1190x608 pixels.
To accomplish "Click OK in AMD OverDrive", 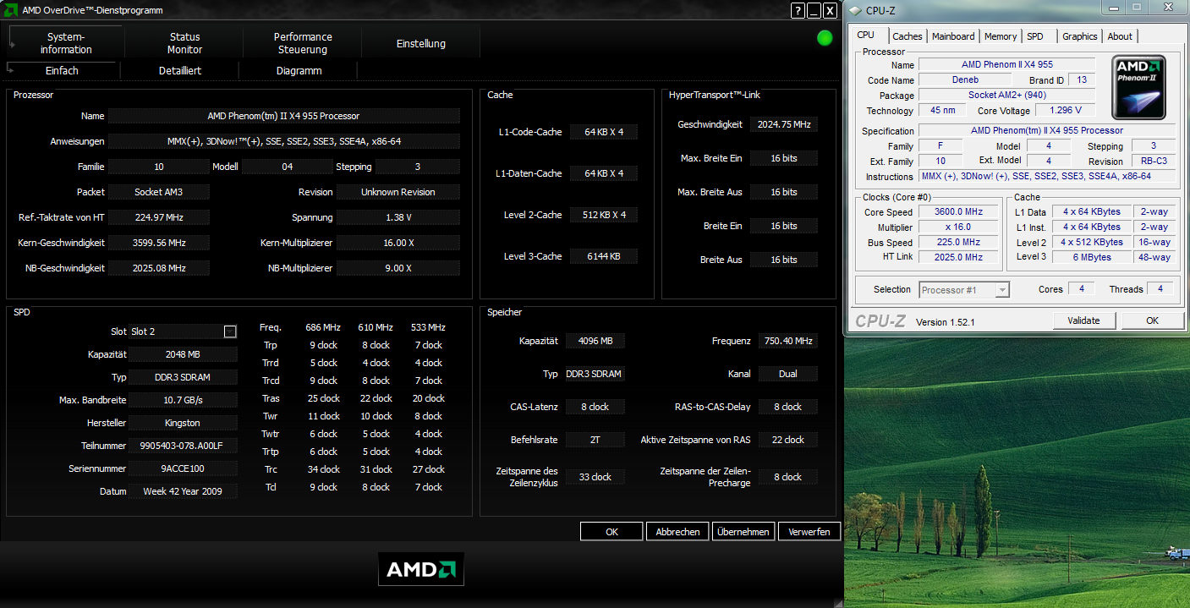I will [611, 532].
